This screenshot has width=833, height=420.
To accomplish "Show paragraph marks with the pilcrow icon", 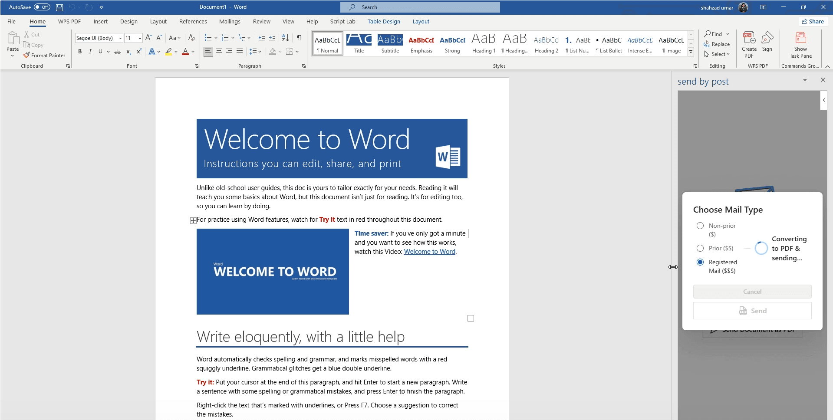I will tap(299, 38).
